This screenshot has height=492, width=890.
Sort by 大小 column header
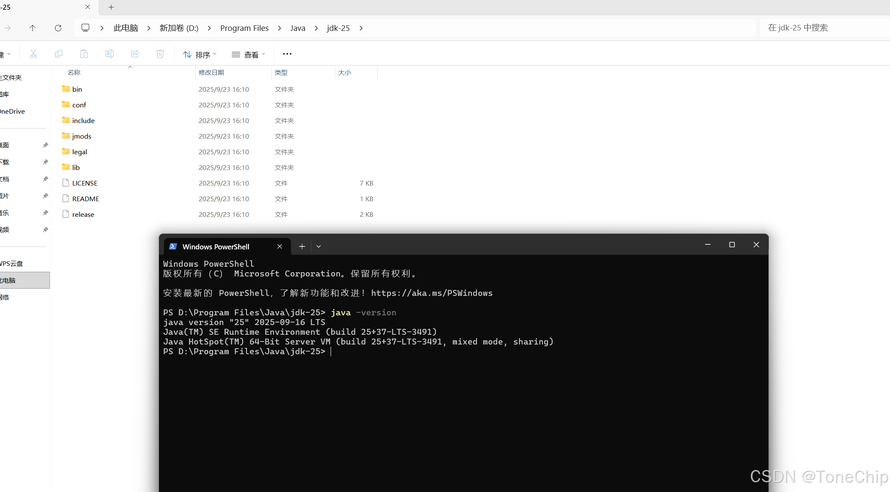click(345, 72)
